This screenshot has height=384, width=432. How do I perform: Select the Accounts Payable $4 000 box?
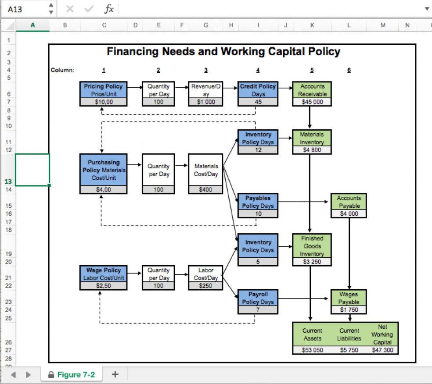[x=349, y=205]
